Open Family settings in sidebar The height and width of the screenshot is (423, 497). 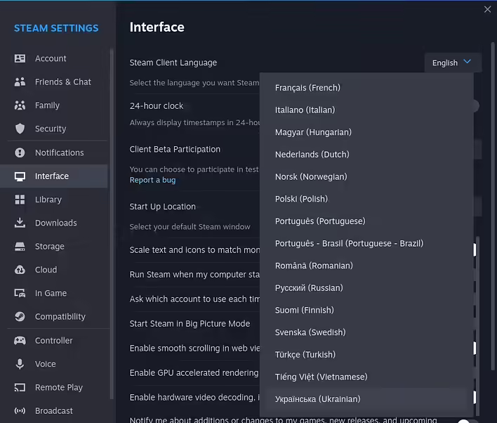(x=54, y=105)
